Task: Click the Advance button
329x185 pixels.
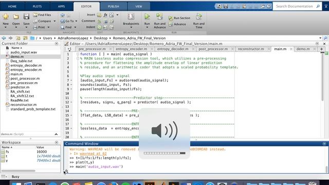Action: pos(177,24)
